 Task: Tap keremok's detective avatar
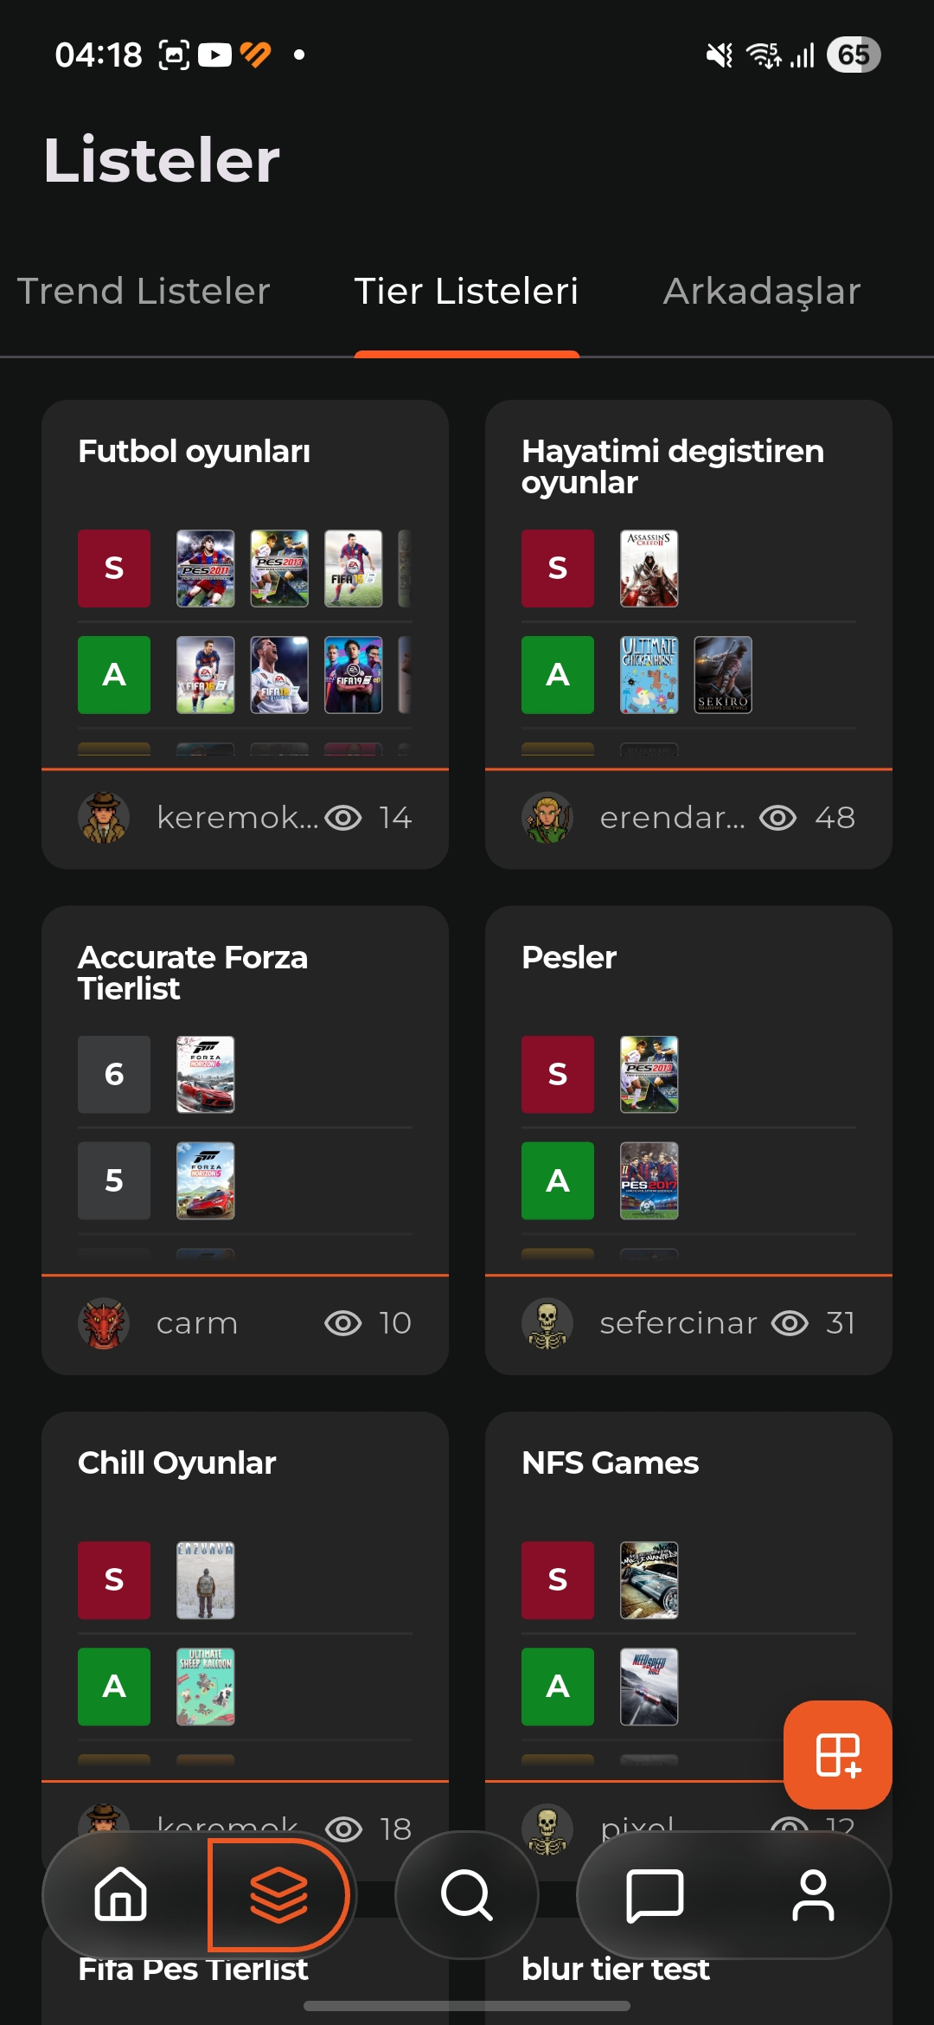pyautogui.click(x=105, y=818)
